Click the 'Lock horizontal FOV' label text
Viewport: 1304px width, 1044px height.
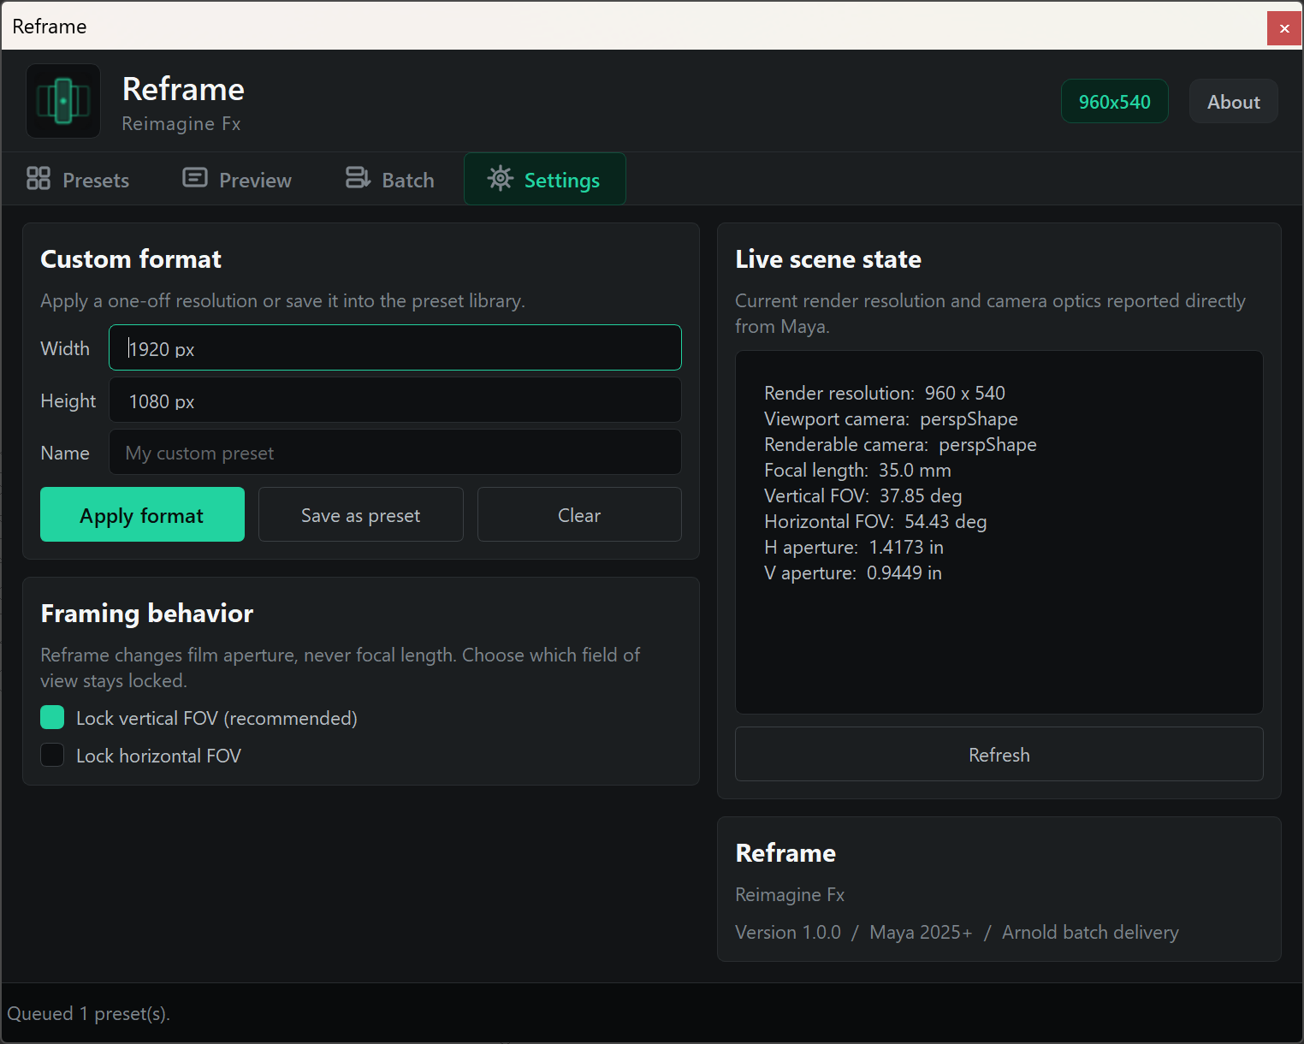pos(158,756)
